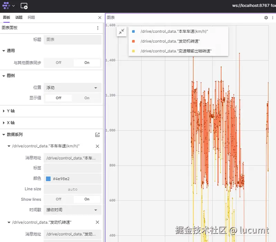The width and height of the screenshot is (276, 242).
Task: Click the add panel icon in top toolbar
Action: (x=24, y=6)
